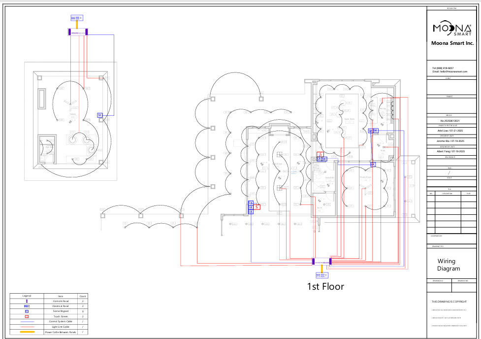The height and width of the screenshot is (339, 481).
Task: Click the email hello@moonasmart.com
Action: 449,71
